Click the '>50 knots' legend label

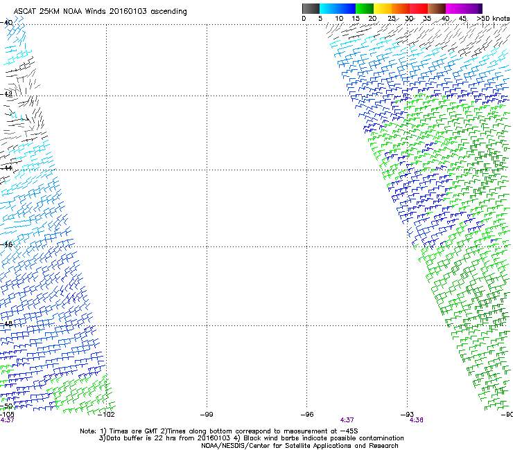coord(493,19)
